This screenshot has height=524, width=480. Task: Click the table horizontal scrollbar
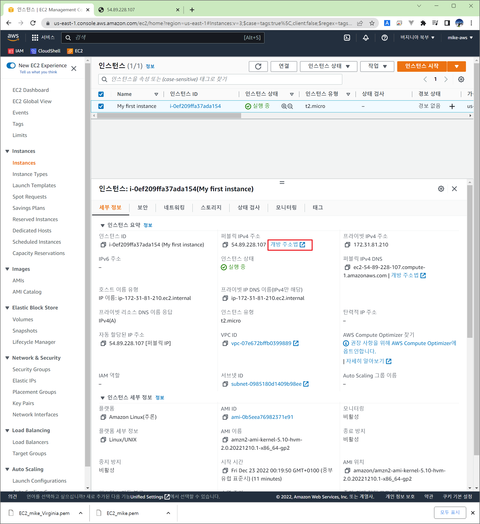pos(169,116)
